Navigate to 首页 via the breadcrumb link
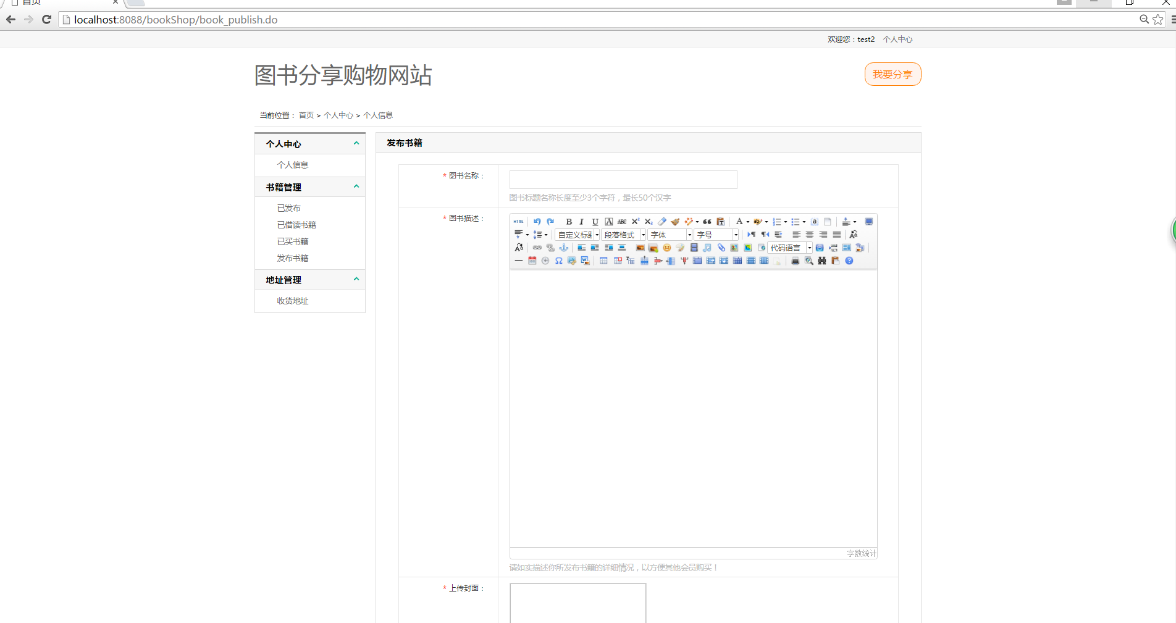This screenshot has height=623, width=1176. [305, 115]
